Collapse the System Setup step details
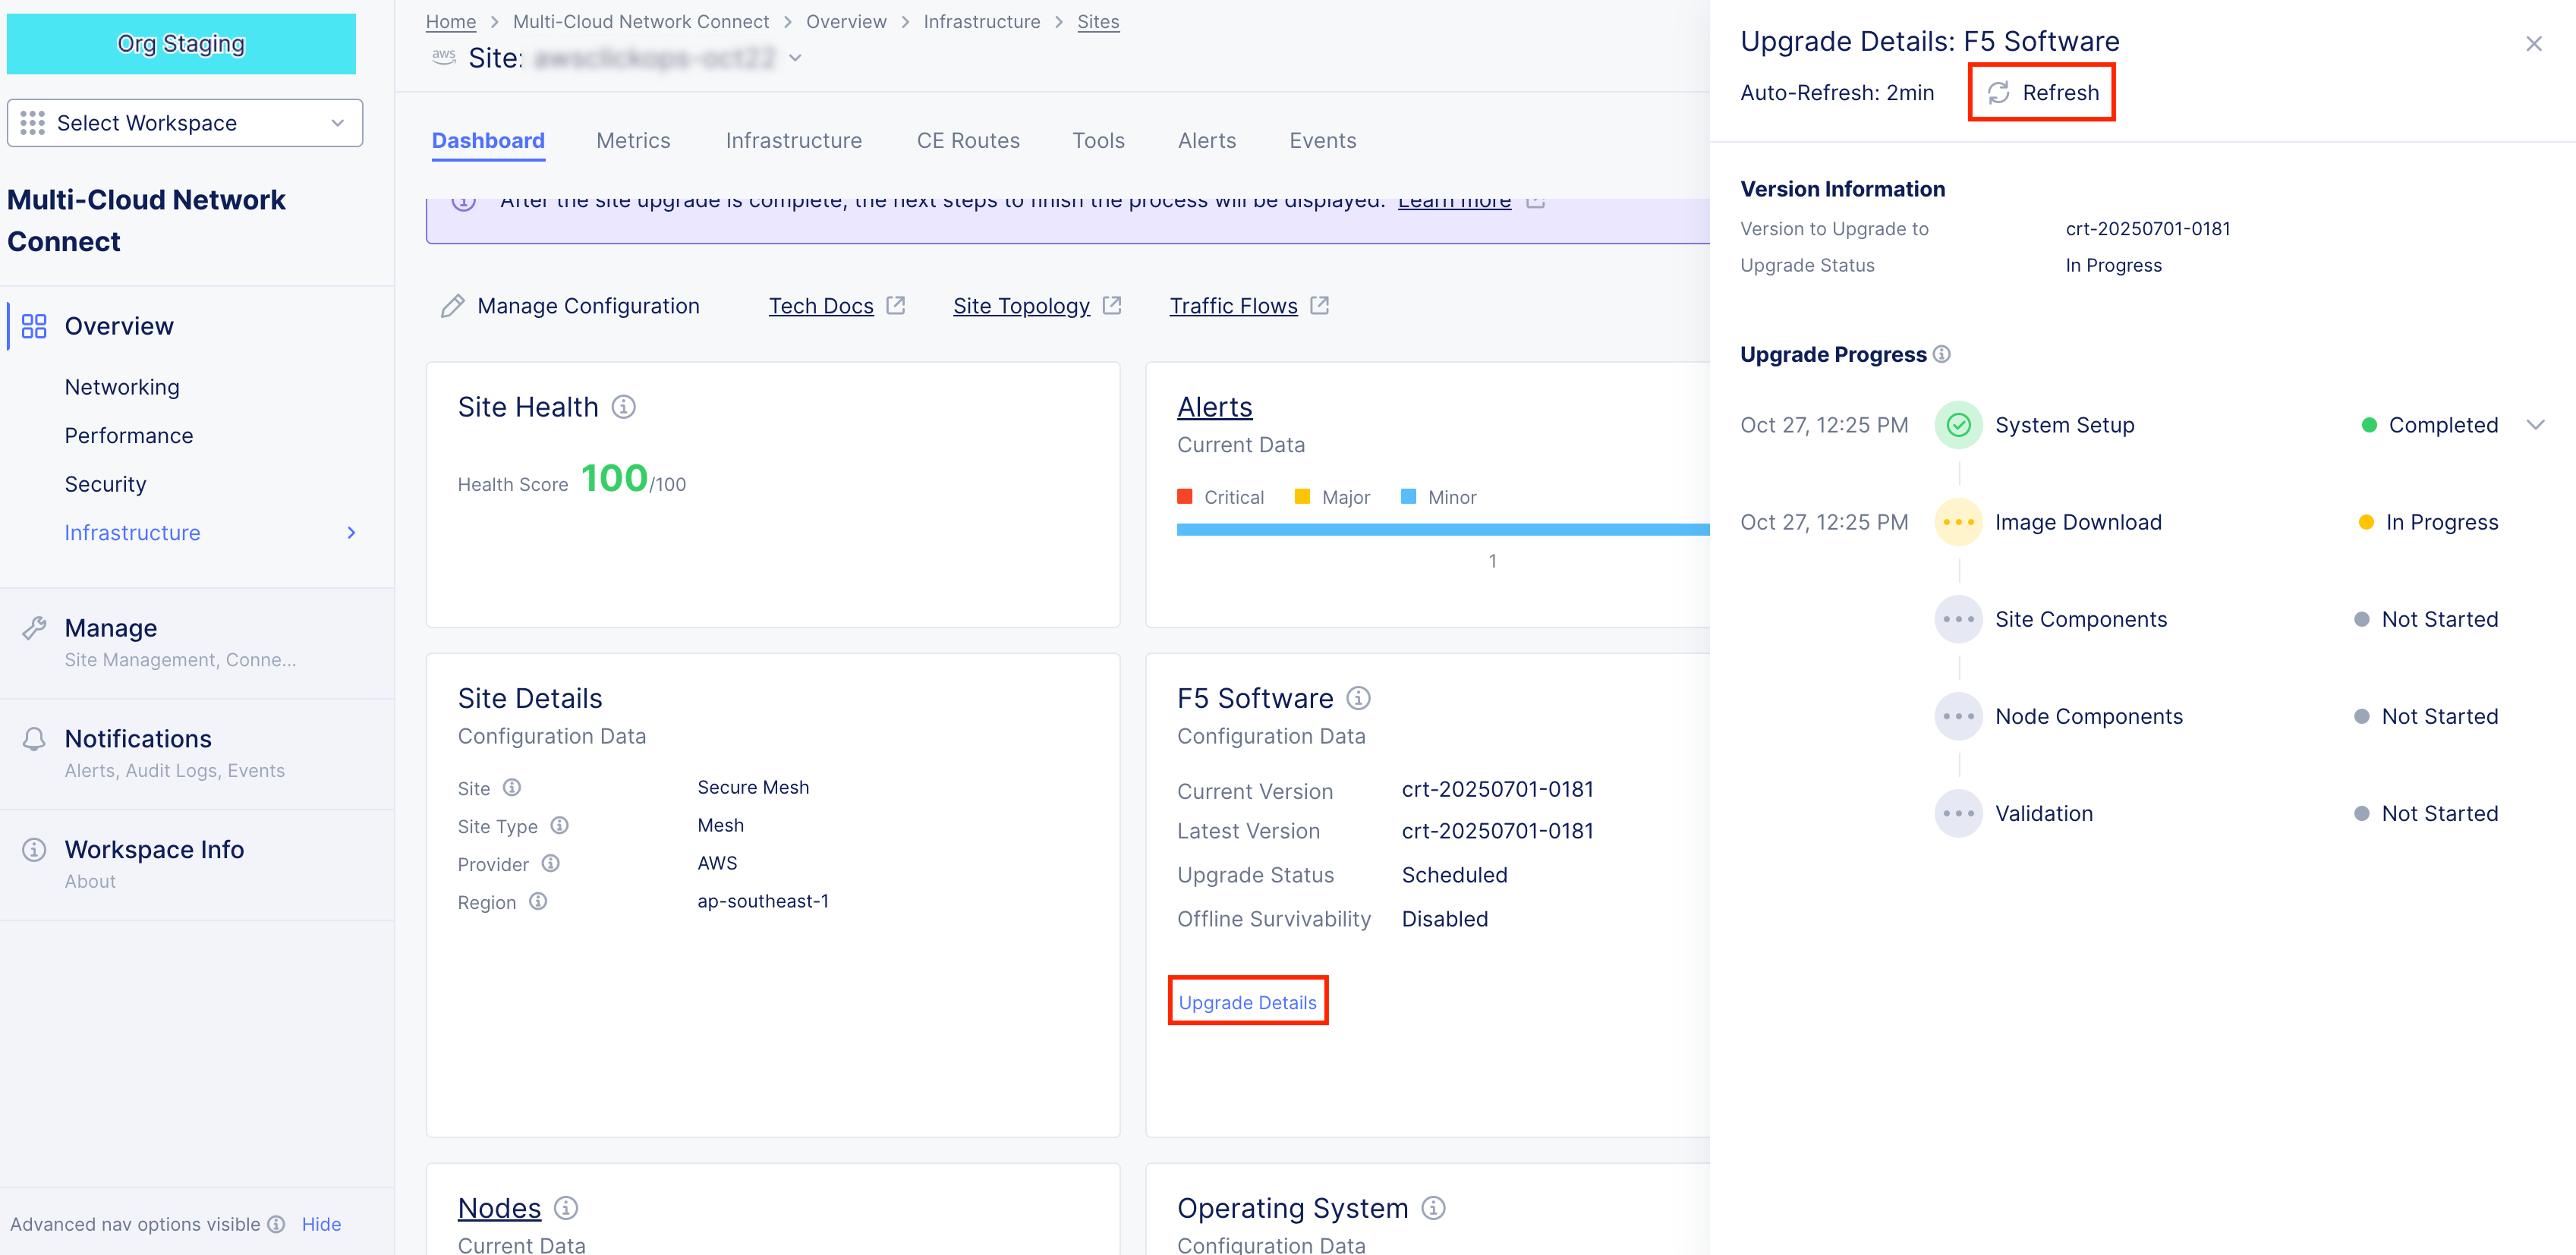2576x1255 pixels. [x=2537, y=424]
